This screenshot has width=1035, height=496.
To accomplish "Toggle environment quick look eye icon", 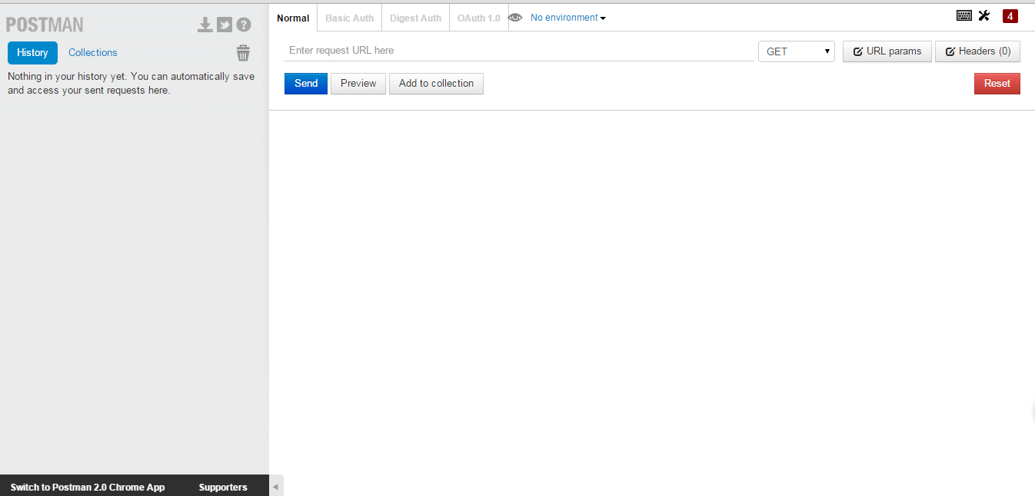I will tap(515, 17).
